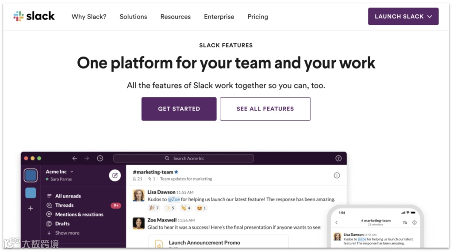
Task: Click the plus icon to add workspace
Action: [x=31, y=208]
